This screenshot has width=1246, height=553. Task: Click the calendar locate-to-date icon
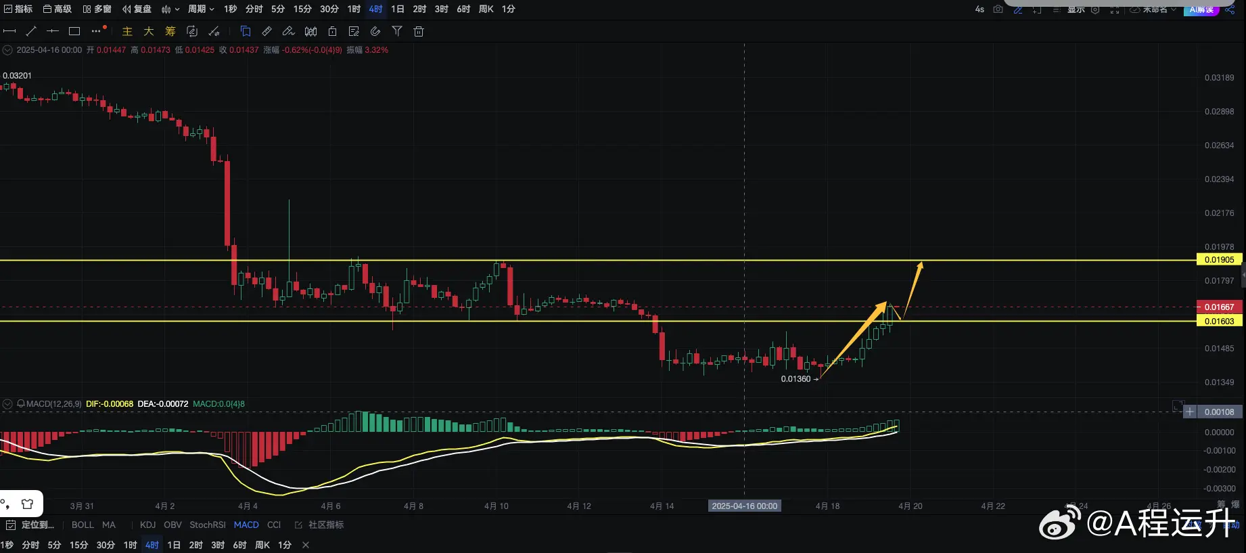11,525
